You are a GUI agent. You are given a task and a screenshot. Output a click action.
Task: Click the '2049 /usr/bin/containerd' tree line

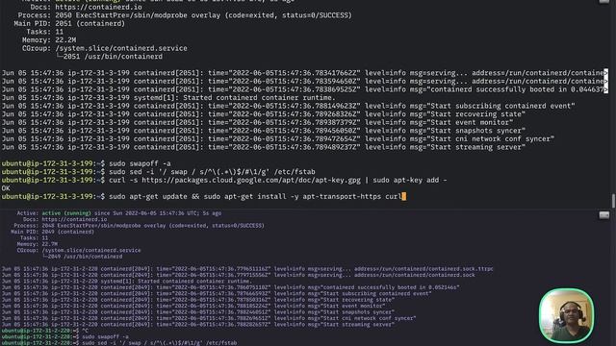82,257
